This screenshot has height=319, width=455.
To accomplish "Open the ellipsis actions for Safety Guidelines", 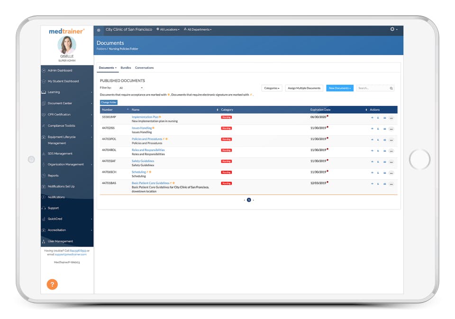I will click(x=391, y=161).
